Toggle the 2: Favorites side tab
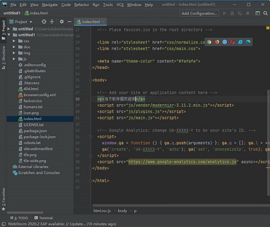Screen dimensions: 270x227 [3, 199]
